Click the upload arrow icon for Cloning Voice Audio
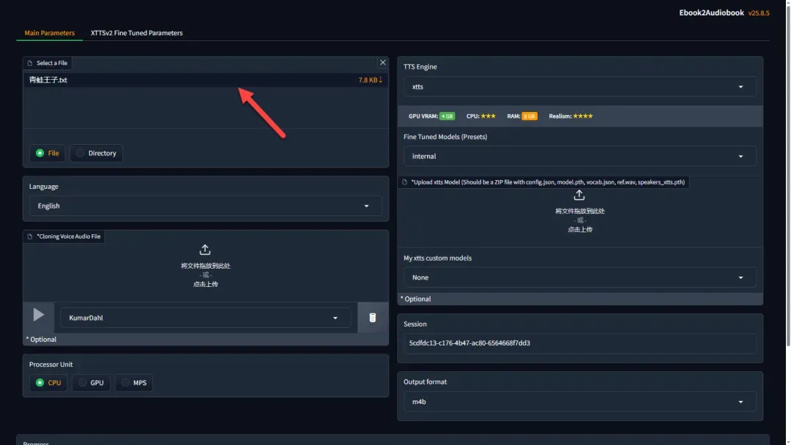 (x=205, y=250)
